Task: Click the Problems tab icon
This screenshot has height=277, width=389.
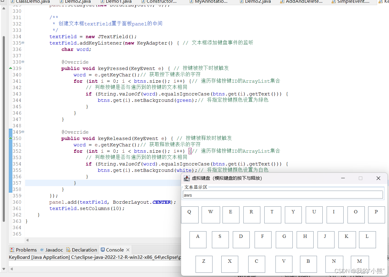Action: pyautogui.click(x=12, y=250)
